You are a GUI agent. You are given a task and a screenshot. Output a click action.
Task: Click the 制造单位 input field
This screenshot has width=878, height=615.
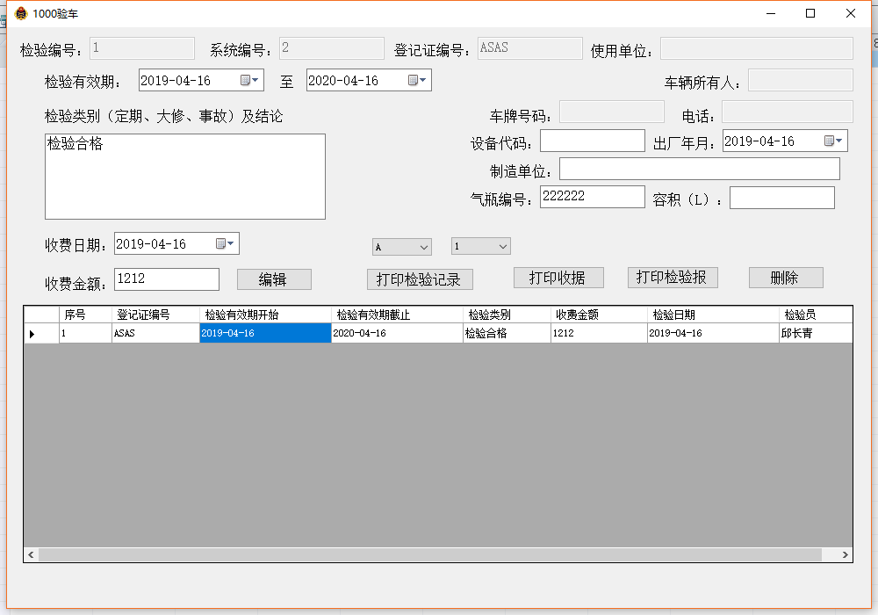699,169
